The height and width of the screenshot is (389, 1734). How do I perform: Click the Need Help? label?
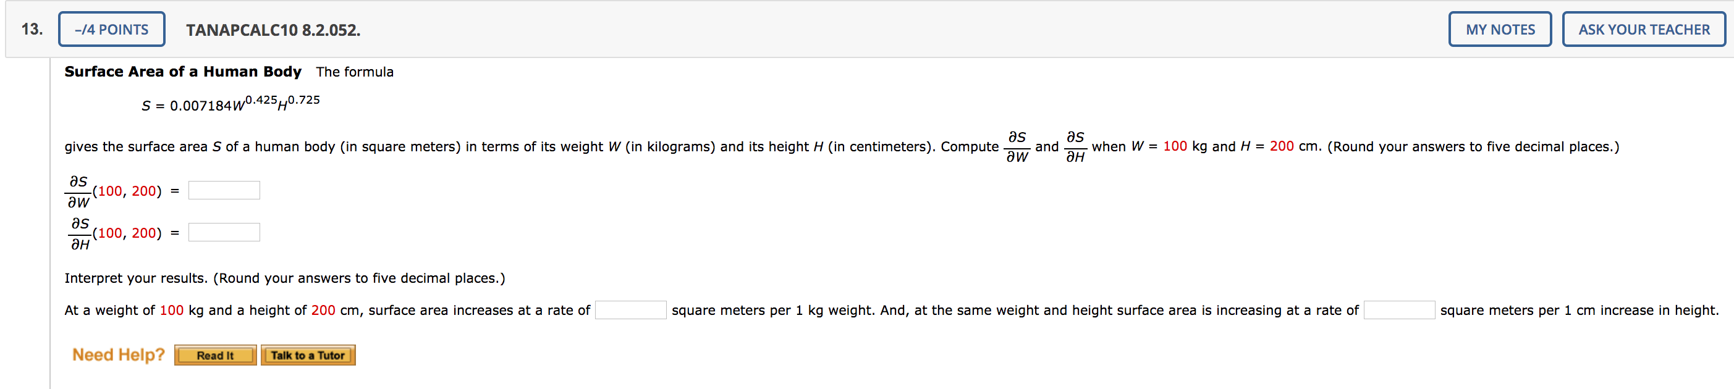pyautogui.click(x=118, y=354)
